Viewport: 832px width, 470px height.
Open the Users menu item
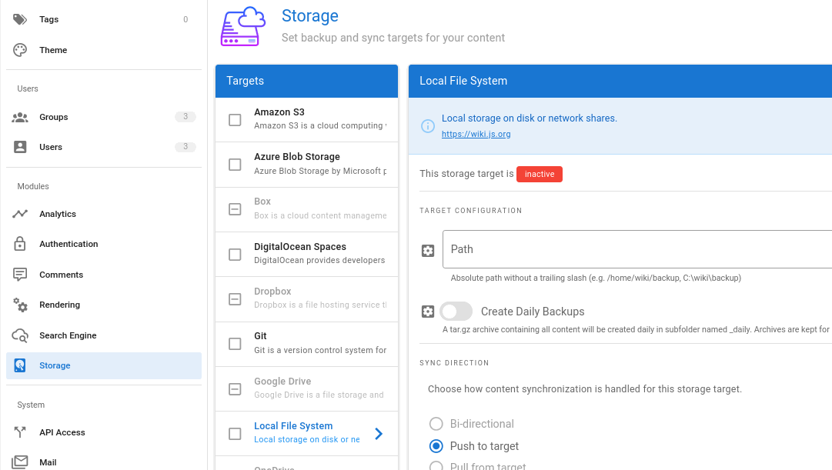(x=51, y=147)
